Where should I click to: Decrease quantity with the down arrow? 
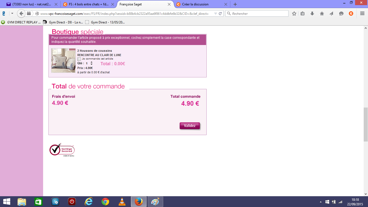92,64
